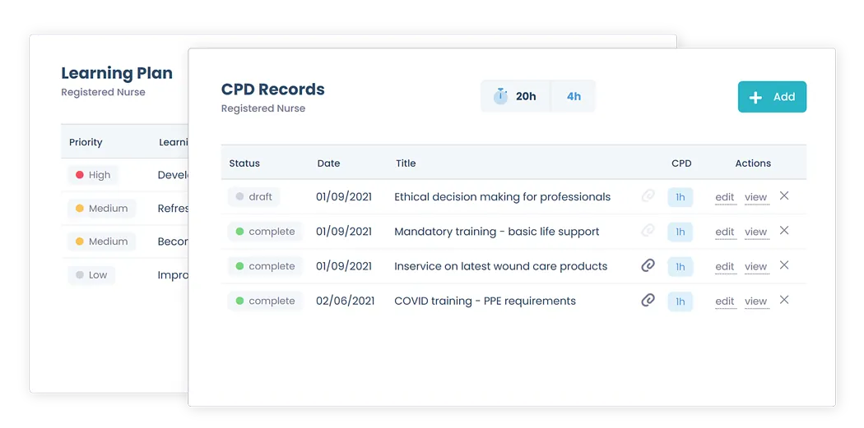Click title Inservice on latest wound care products

pyautogui.click(x=501, y=266)
